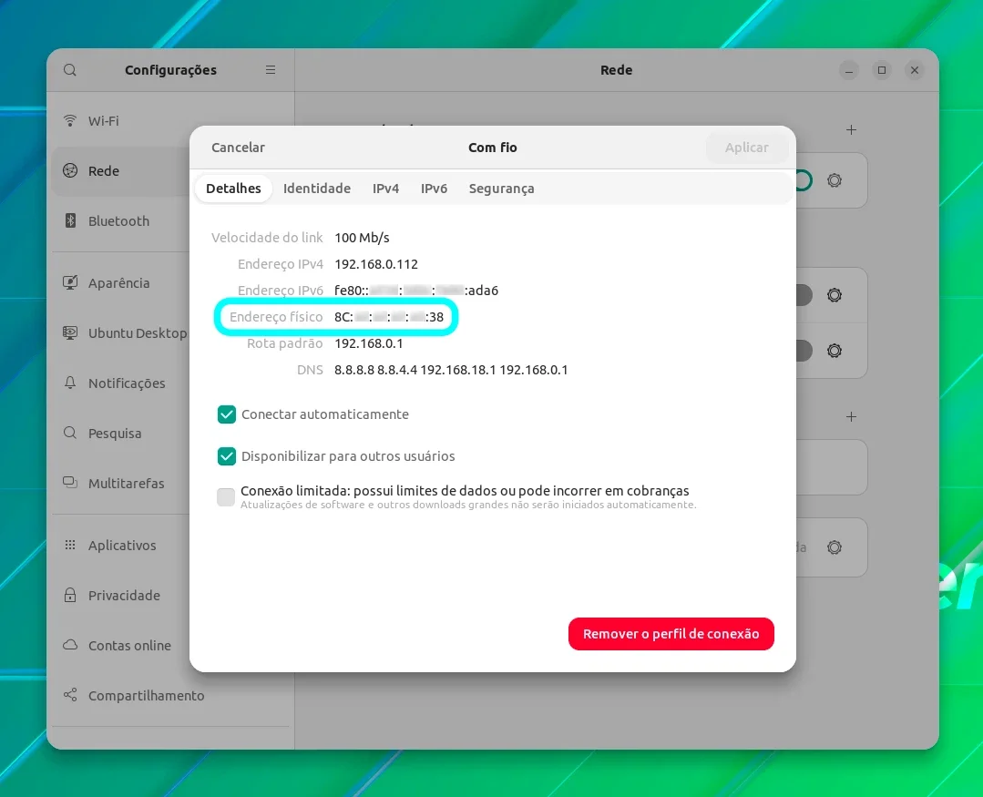Viewport: 983px width, 797px height.
Task: Click Remover o perfil de conexão
Action: (x=671, y=634)
